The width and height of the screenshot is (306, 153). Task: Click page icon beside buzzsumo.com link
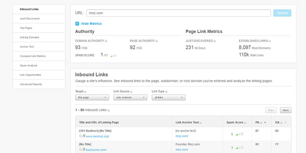[x=84, y=149]
